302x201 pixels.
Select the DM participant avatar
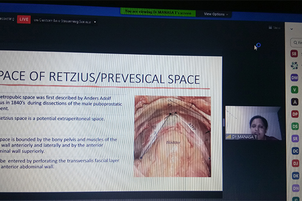pyautogui.click(x=294, y=78)
